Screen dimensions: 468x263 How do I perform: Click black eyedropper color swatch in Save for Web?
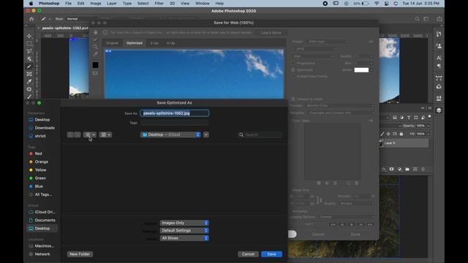(x=95, y=65)
